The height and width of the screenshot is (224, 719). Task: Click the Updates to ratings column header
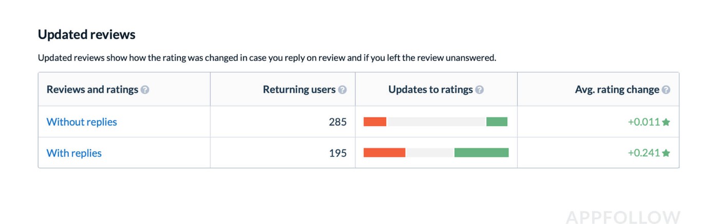coord(430,90)
